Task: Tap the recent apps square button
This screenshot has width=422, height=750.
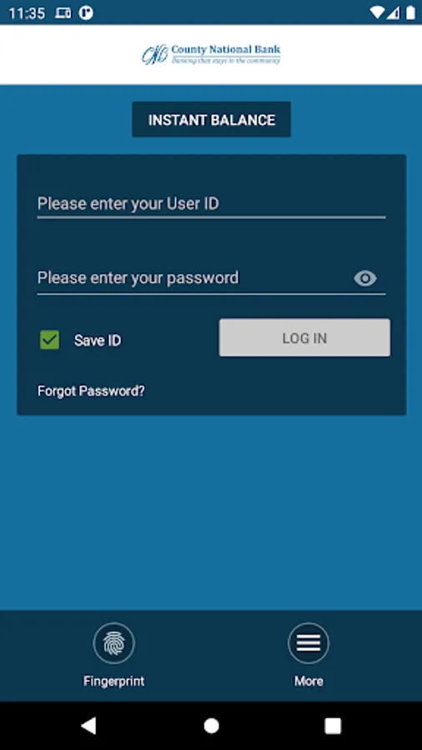Action: tap(333, 726)
